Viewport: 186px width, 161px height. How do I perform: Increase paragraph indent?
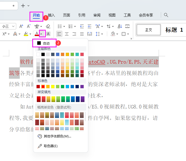point(89,26)
